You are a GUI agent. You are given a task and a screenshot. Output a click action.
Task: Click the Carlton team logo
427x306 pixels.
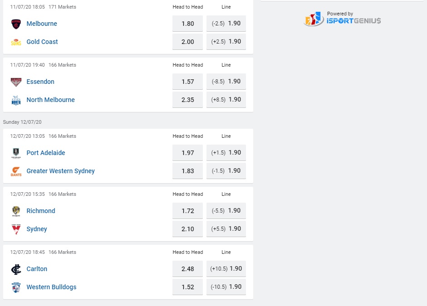pos(16,269)
